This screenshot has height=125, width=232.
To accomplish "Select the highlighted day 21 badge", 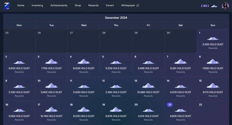I will pos(170,104).
